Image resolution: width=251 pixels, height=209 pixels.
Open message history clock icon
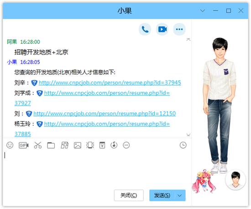point(183,145)
